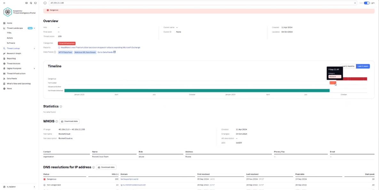Click the external link icon after Go to Data Feeds
379x190 pixels.
pos(114,52)
